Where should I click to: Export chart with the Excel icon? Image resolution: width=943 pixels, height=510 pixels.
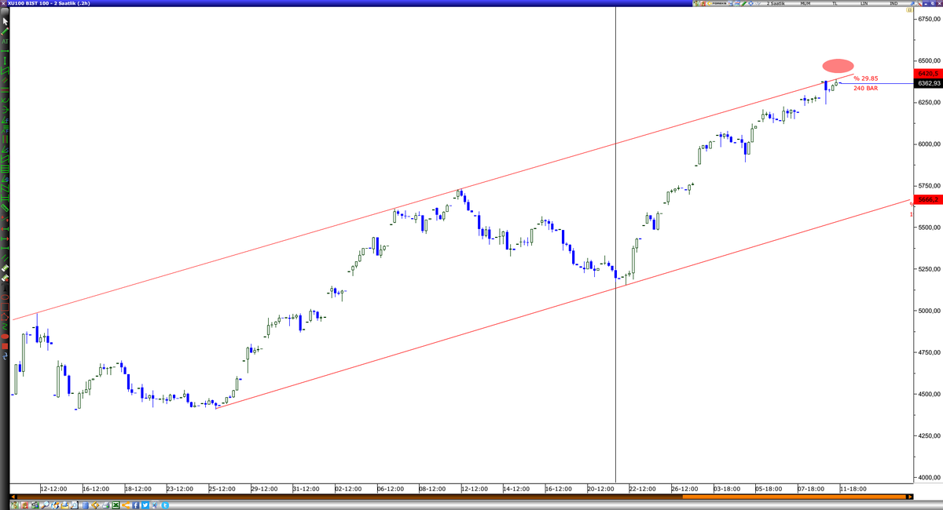tap(116, 505)
